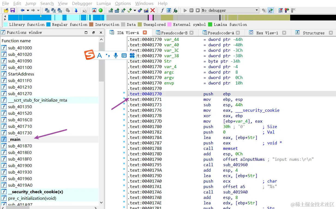Screen dimensions: 336x209
Task: Jump forward with the gray right arrow
Action: click(33, 10)
